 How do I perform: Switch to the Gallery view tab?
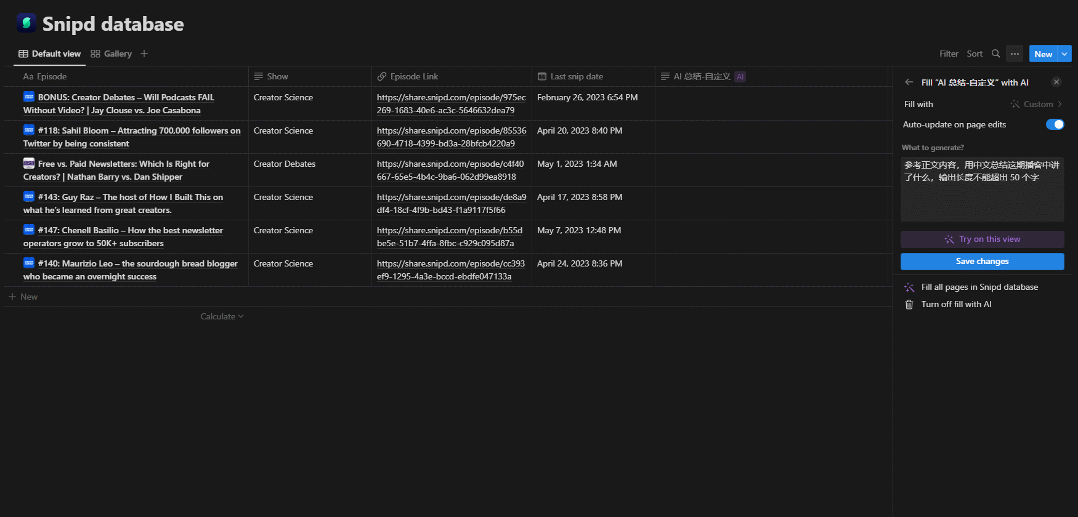(111, 54)
